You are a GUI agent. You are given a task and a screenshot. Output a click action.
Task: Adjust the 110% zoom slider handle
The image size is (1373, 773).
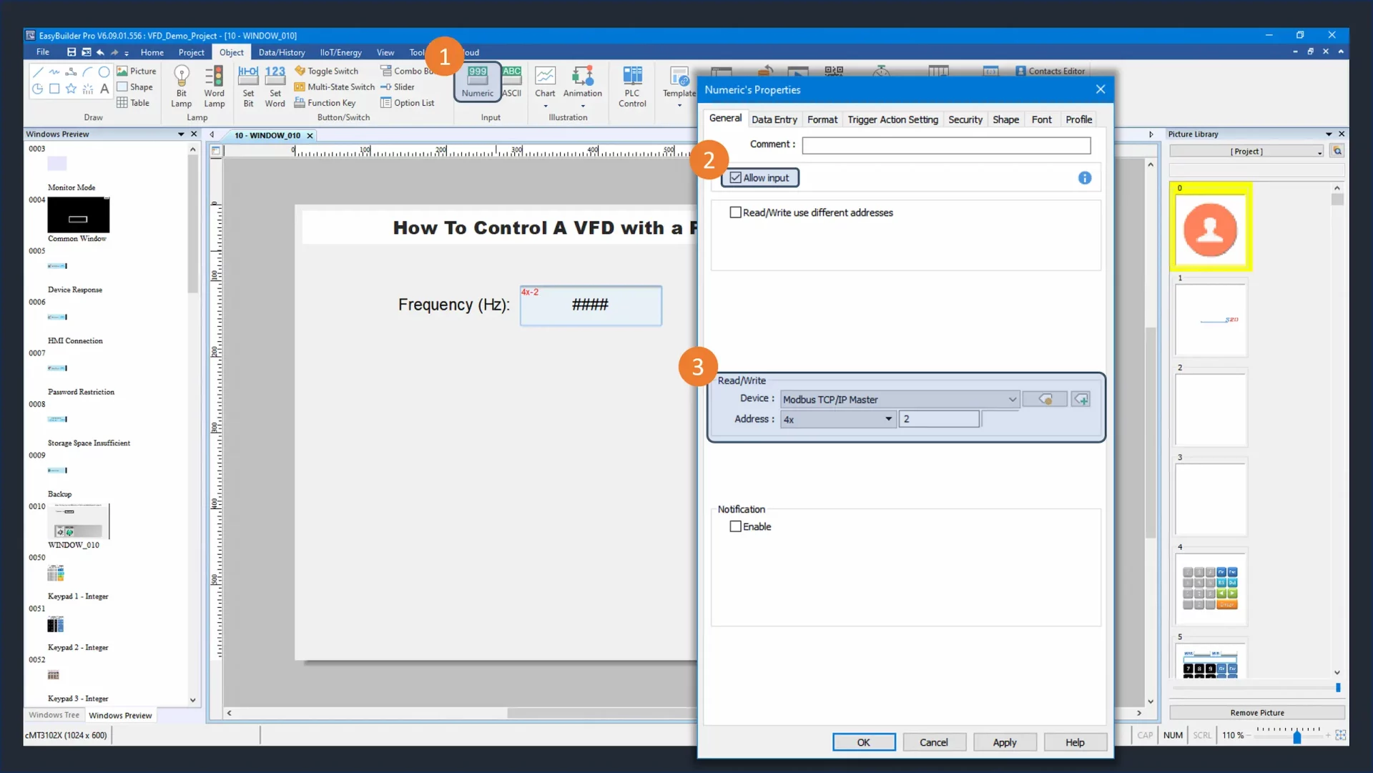(1296, 737)
